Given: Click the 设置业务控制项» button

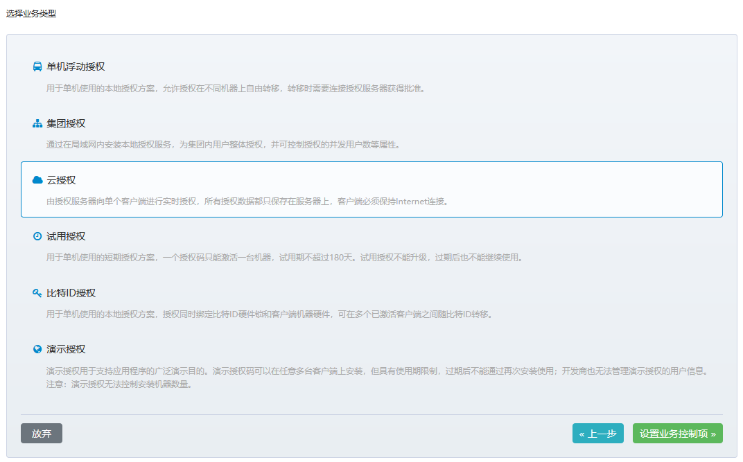Looking at the screenshot, I should click(x=677, y=433).
